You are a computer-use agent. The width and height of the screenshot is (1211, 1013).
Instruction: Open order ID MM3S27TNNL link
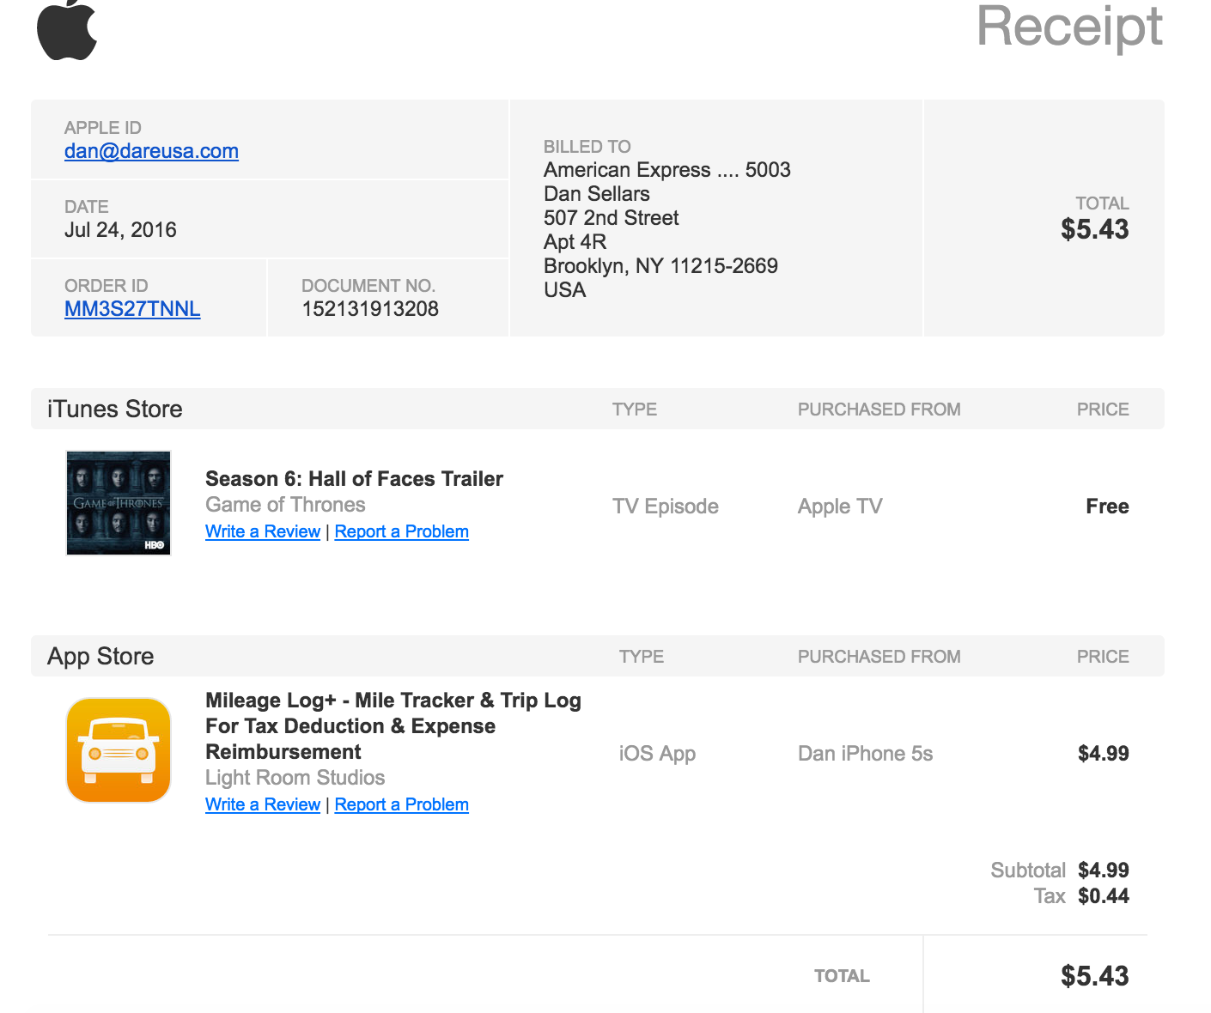coord(132,309)
